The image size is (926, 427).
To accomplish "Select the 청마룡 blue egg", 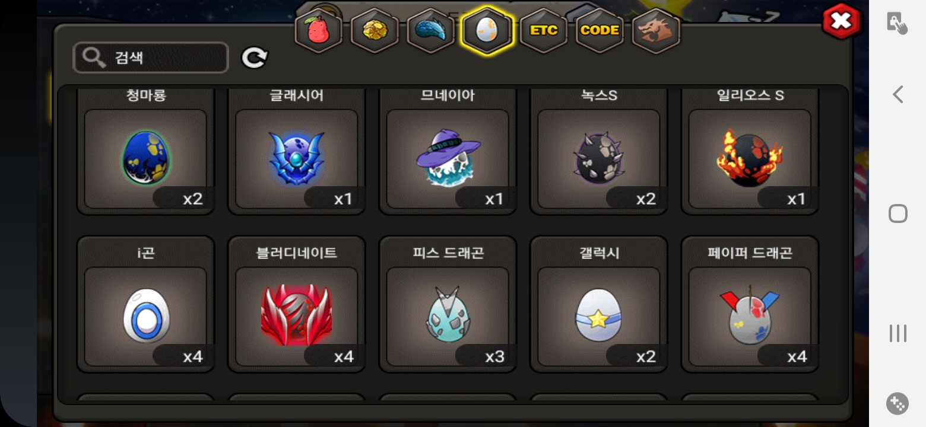I will click(x=145, y=159).
